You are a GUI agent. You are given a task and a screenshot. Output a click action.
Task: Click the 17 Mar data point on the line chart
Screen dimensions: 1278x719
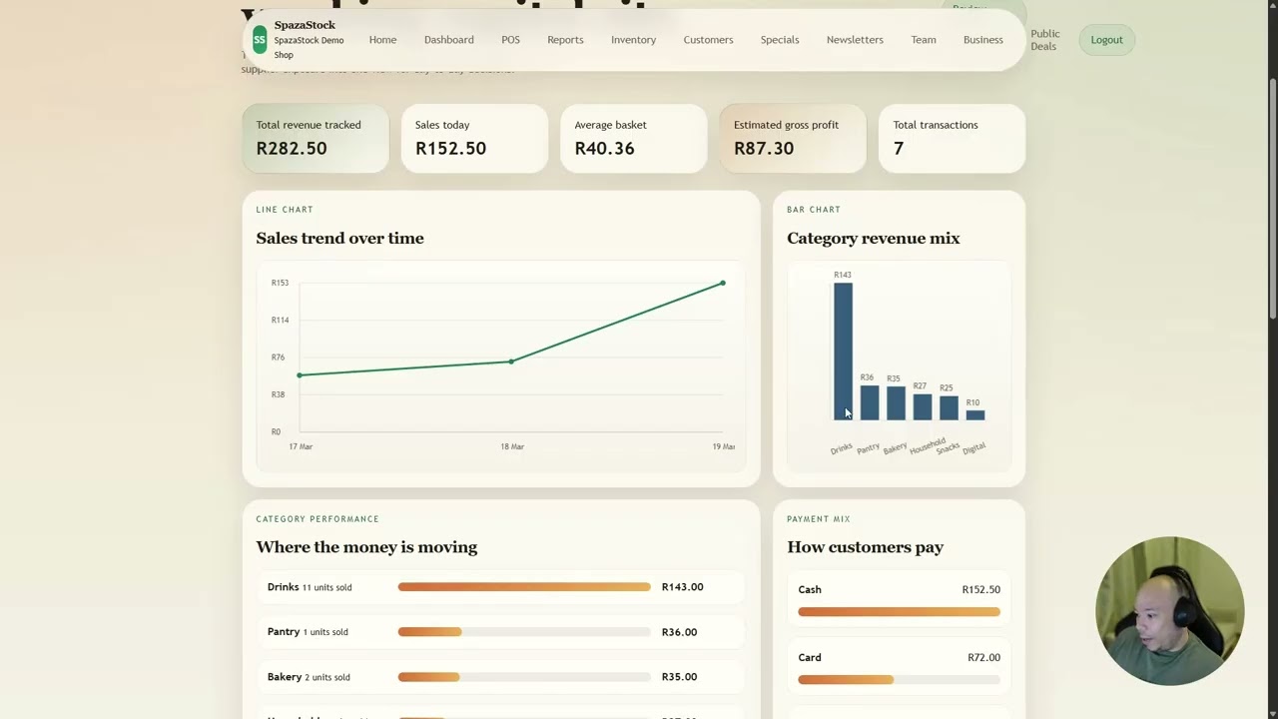pyautogui.click(x=300, y=375)
